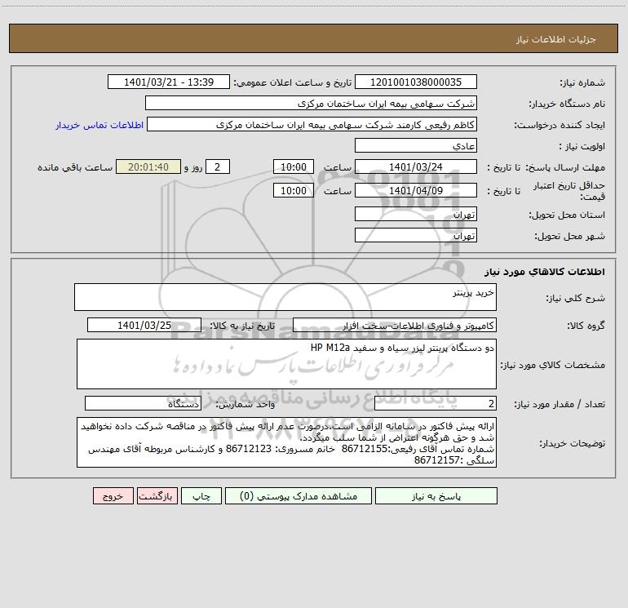Click the delivery city field تهران

tap(416, 236)
